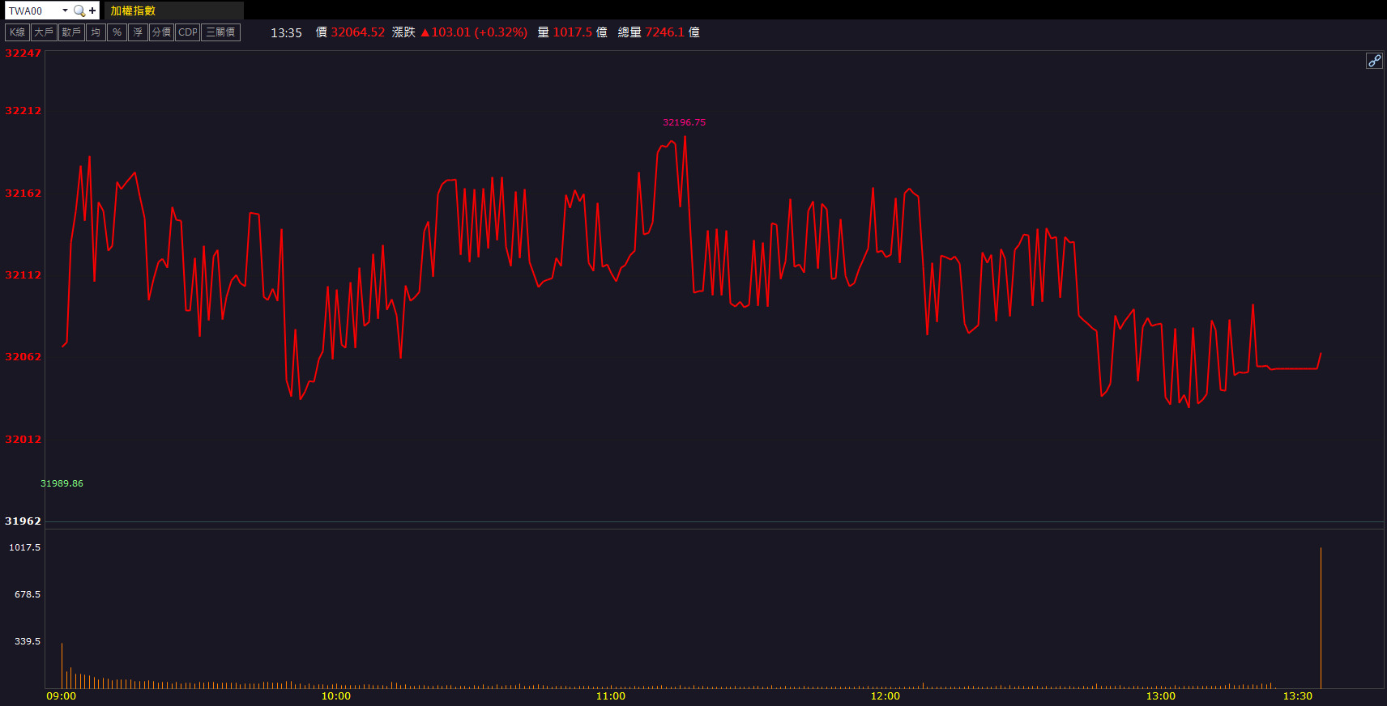
Task: Click the chain link icon on chart
Action: [x=1374, y=61]
